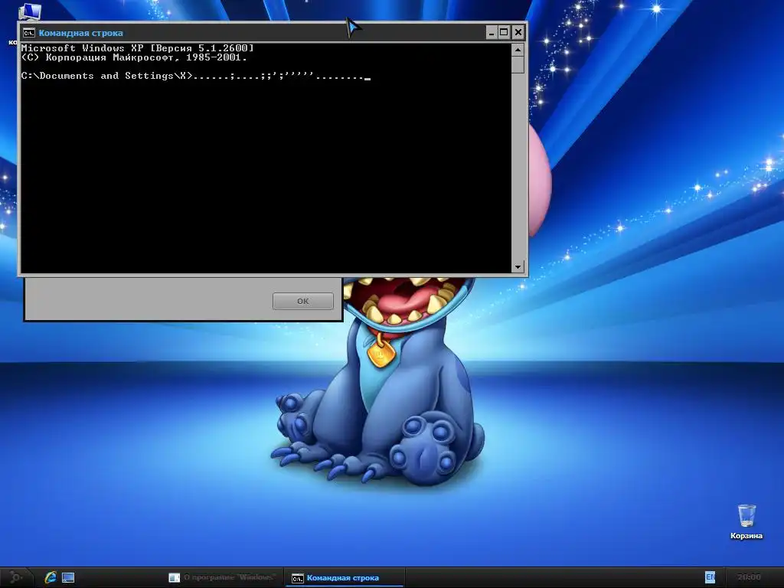Screen dimensions: 784x588
Task: Maximize the Командная строка window
Action: coord(504,32)
